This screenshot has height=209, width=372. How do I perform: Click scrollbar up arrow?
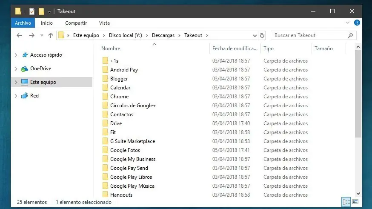[358, 47]
